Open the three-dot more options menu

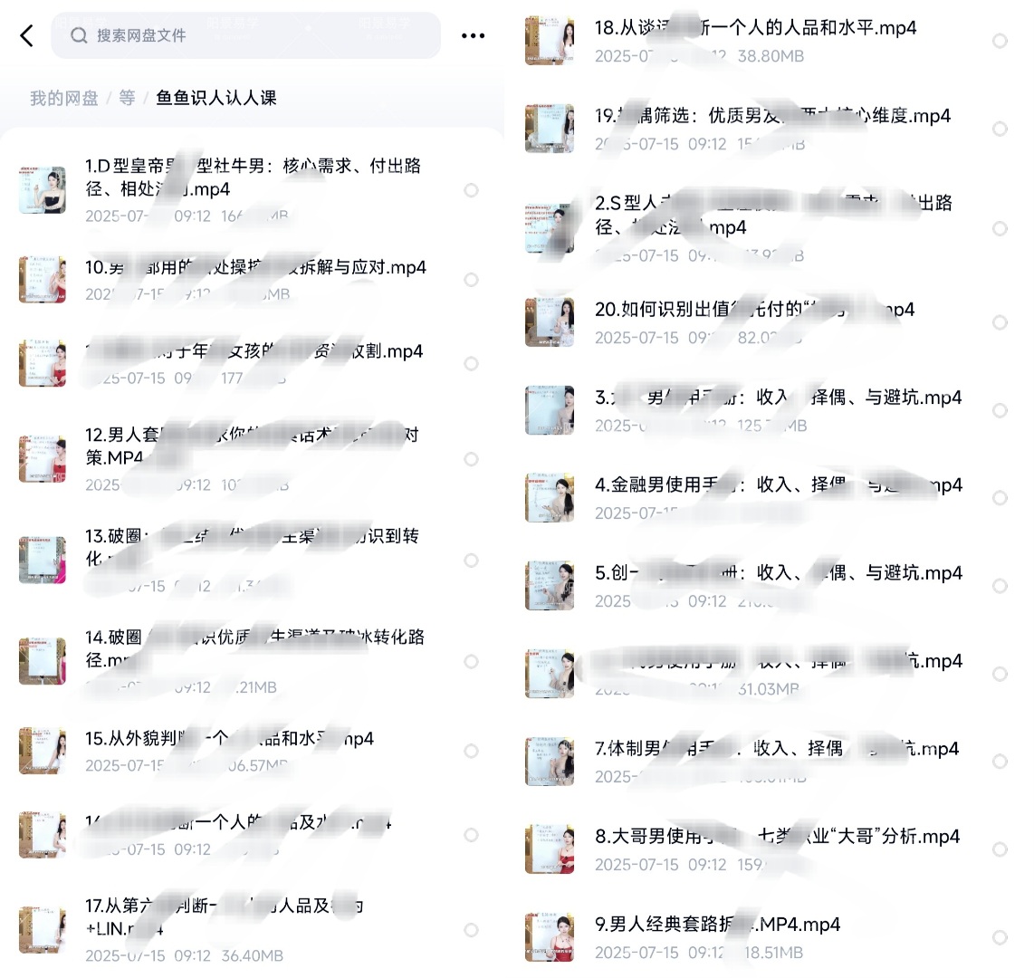point(473,35)
